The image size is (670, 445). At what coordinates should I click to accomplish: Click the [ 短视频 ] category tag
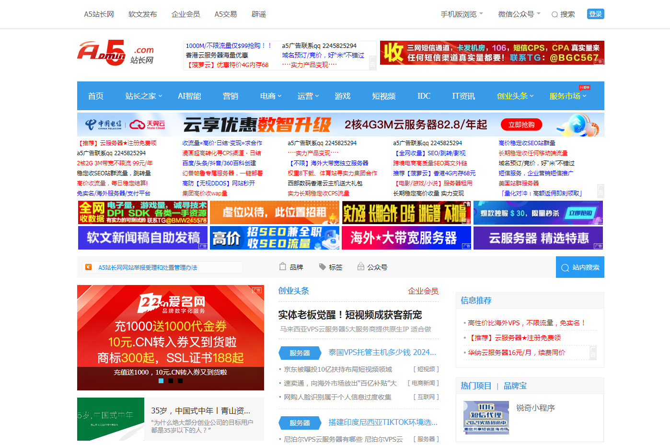tap(426, 369)
